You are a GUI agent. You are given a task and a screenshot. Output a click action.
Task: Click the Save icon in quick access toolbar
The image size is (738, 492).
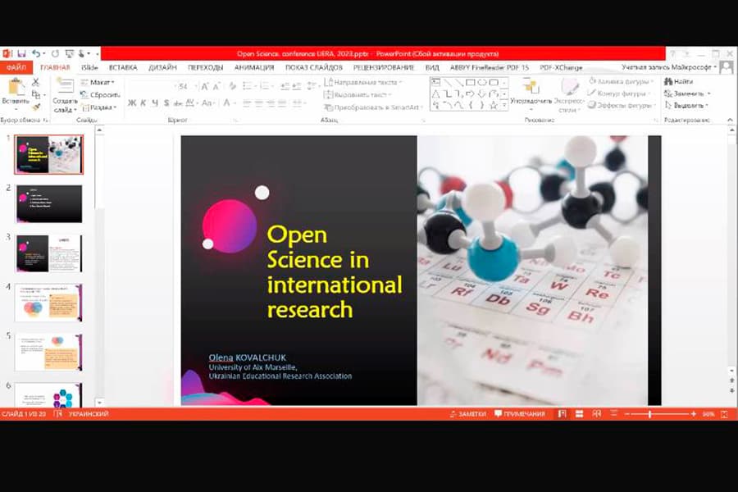[x=20, y=53]
